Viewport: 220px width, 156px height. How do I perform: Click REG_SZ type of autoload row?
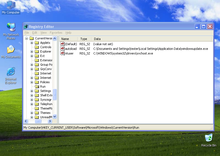point(85,49)
